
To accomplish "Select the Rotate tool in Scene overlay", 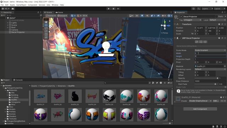I will (x=46, y=28).
